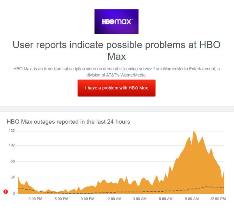The height and width of the screenshot is (210, 234).
Task: Click the 3:00 AM label on time axis
Action: [x=140, y=199]
